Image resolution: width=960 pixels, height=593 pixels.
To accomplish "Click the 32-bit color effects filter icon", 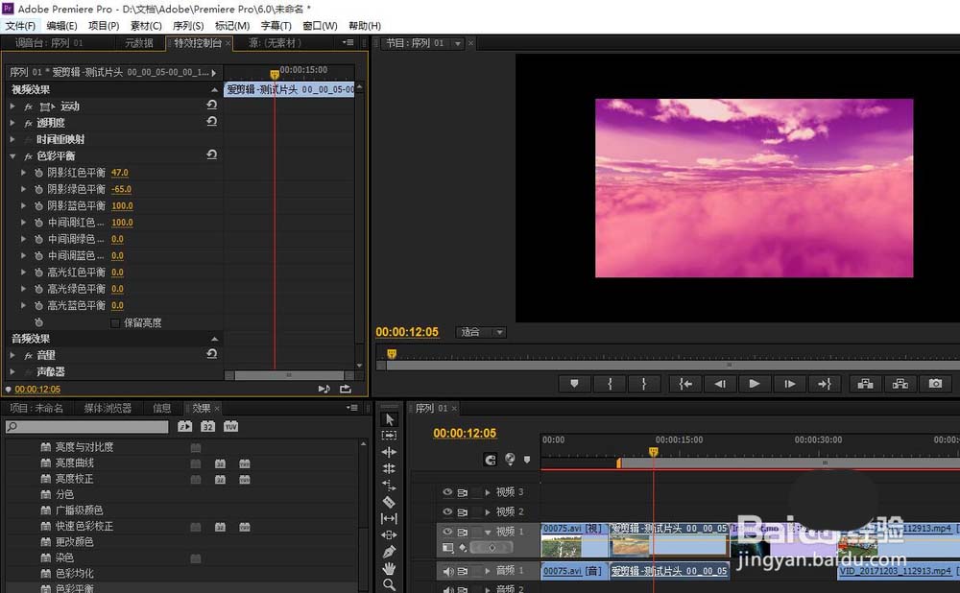I will point(207,426).
